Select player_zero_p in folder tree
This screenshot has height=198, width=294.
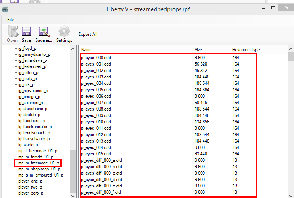[x=30, y=193]
